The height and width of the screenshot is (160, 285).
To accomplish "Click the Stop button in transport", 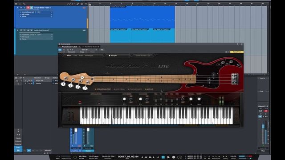I will [163, 157].
